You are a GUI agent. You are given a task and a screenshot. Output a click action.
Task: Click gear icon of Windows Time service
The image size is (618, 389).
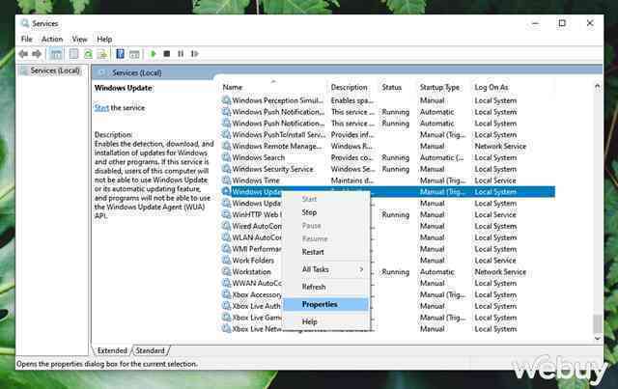coord(226,181)
